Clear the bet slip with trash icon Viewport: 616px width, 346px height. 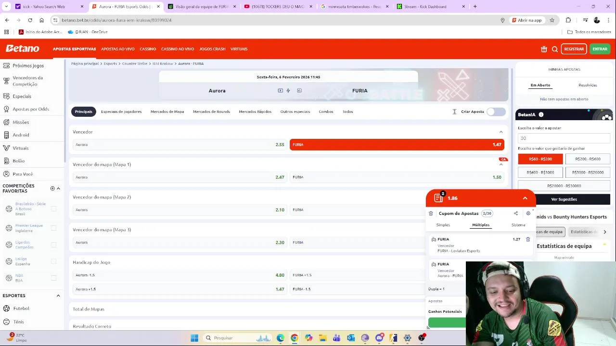pyautogui.click(x=431, y=213)
